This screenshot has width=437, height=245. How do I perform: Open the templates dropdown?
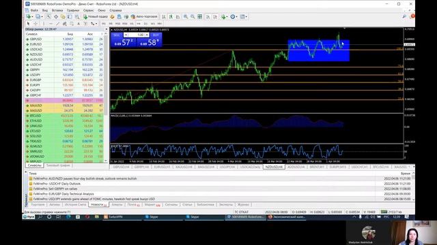pyautogui.click(x=244, y=16)
